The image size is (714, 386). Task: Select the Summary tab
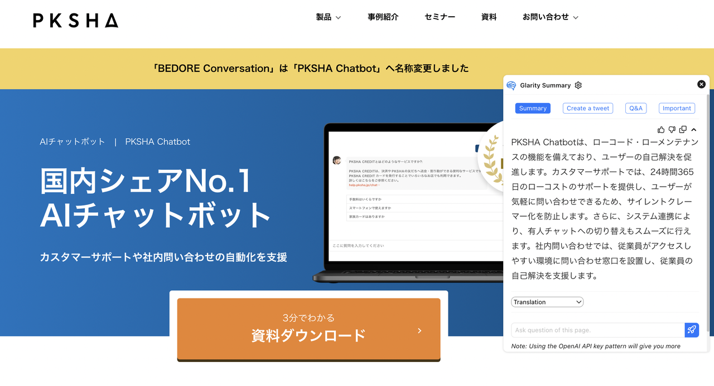[x=533, y=108]
